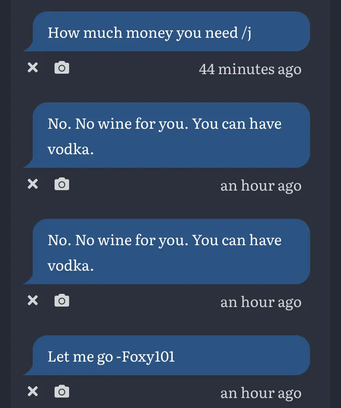Click the word "vodka." in the lower message
Viewport: 341px width, 408px height.
70,266
